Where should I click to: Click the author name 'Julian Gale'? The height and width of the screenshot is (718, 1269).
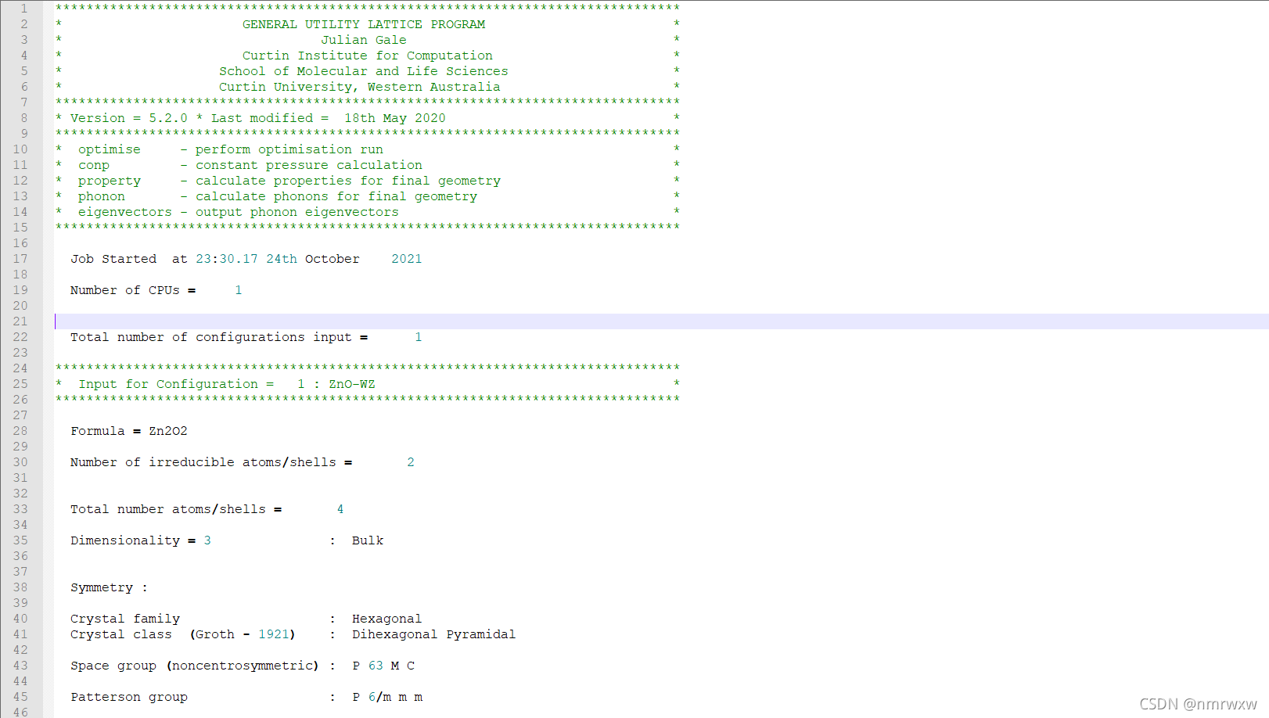pos(364,40)
